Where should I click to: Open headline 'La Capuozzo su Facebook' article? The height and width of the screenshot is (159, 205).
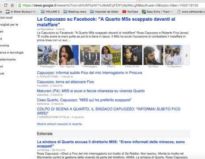(106, 22)
